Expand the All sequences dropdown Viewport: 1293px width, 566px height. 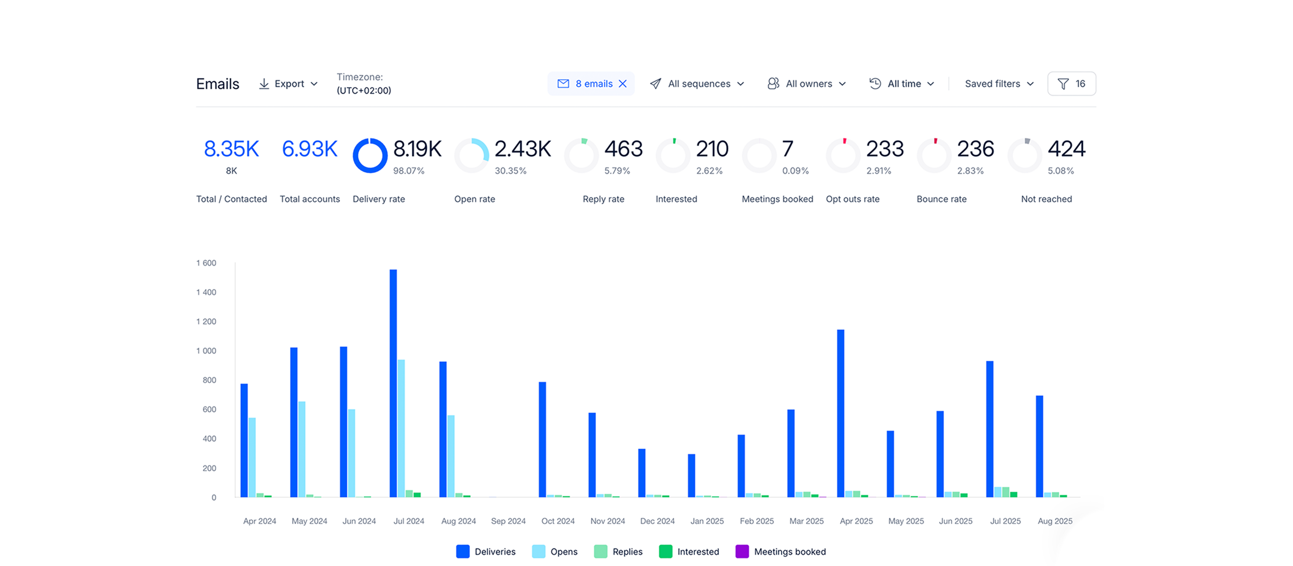(706, 84)
